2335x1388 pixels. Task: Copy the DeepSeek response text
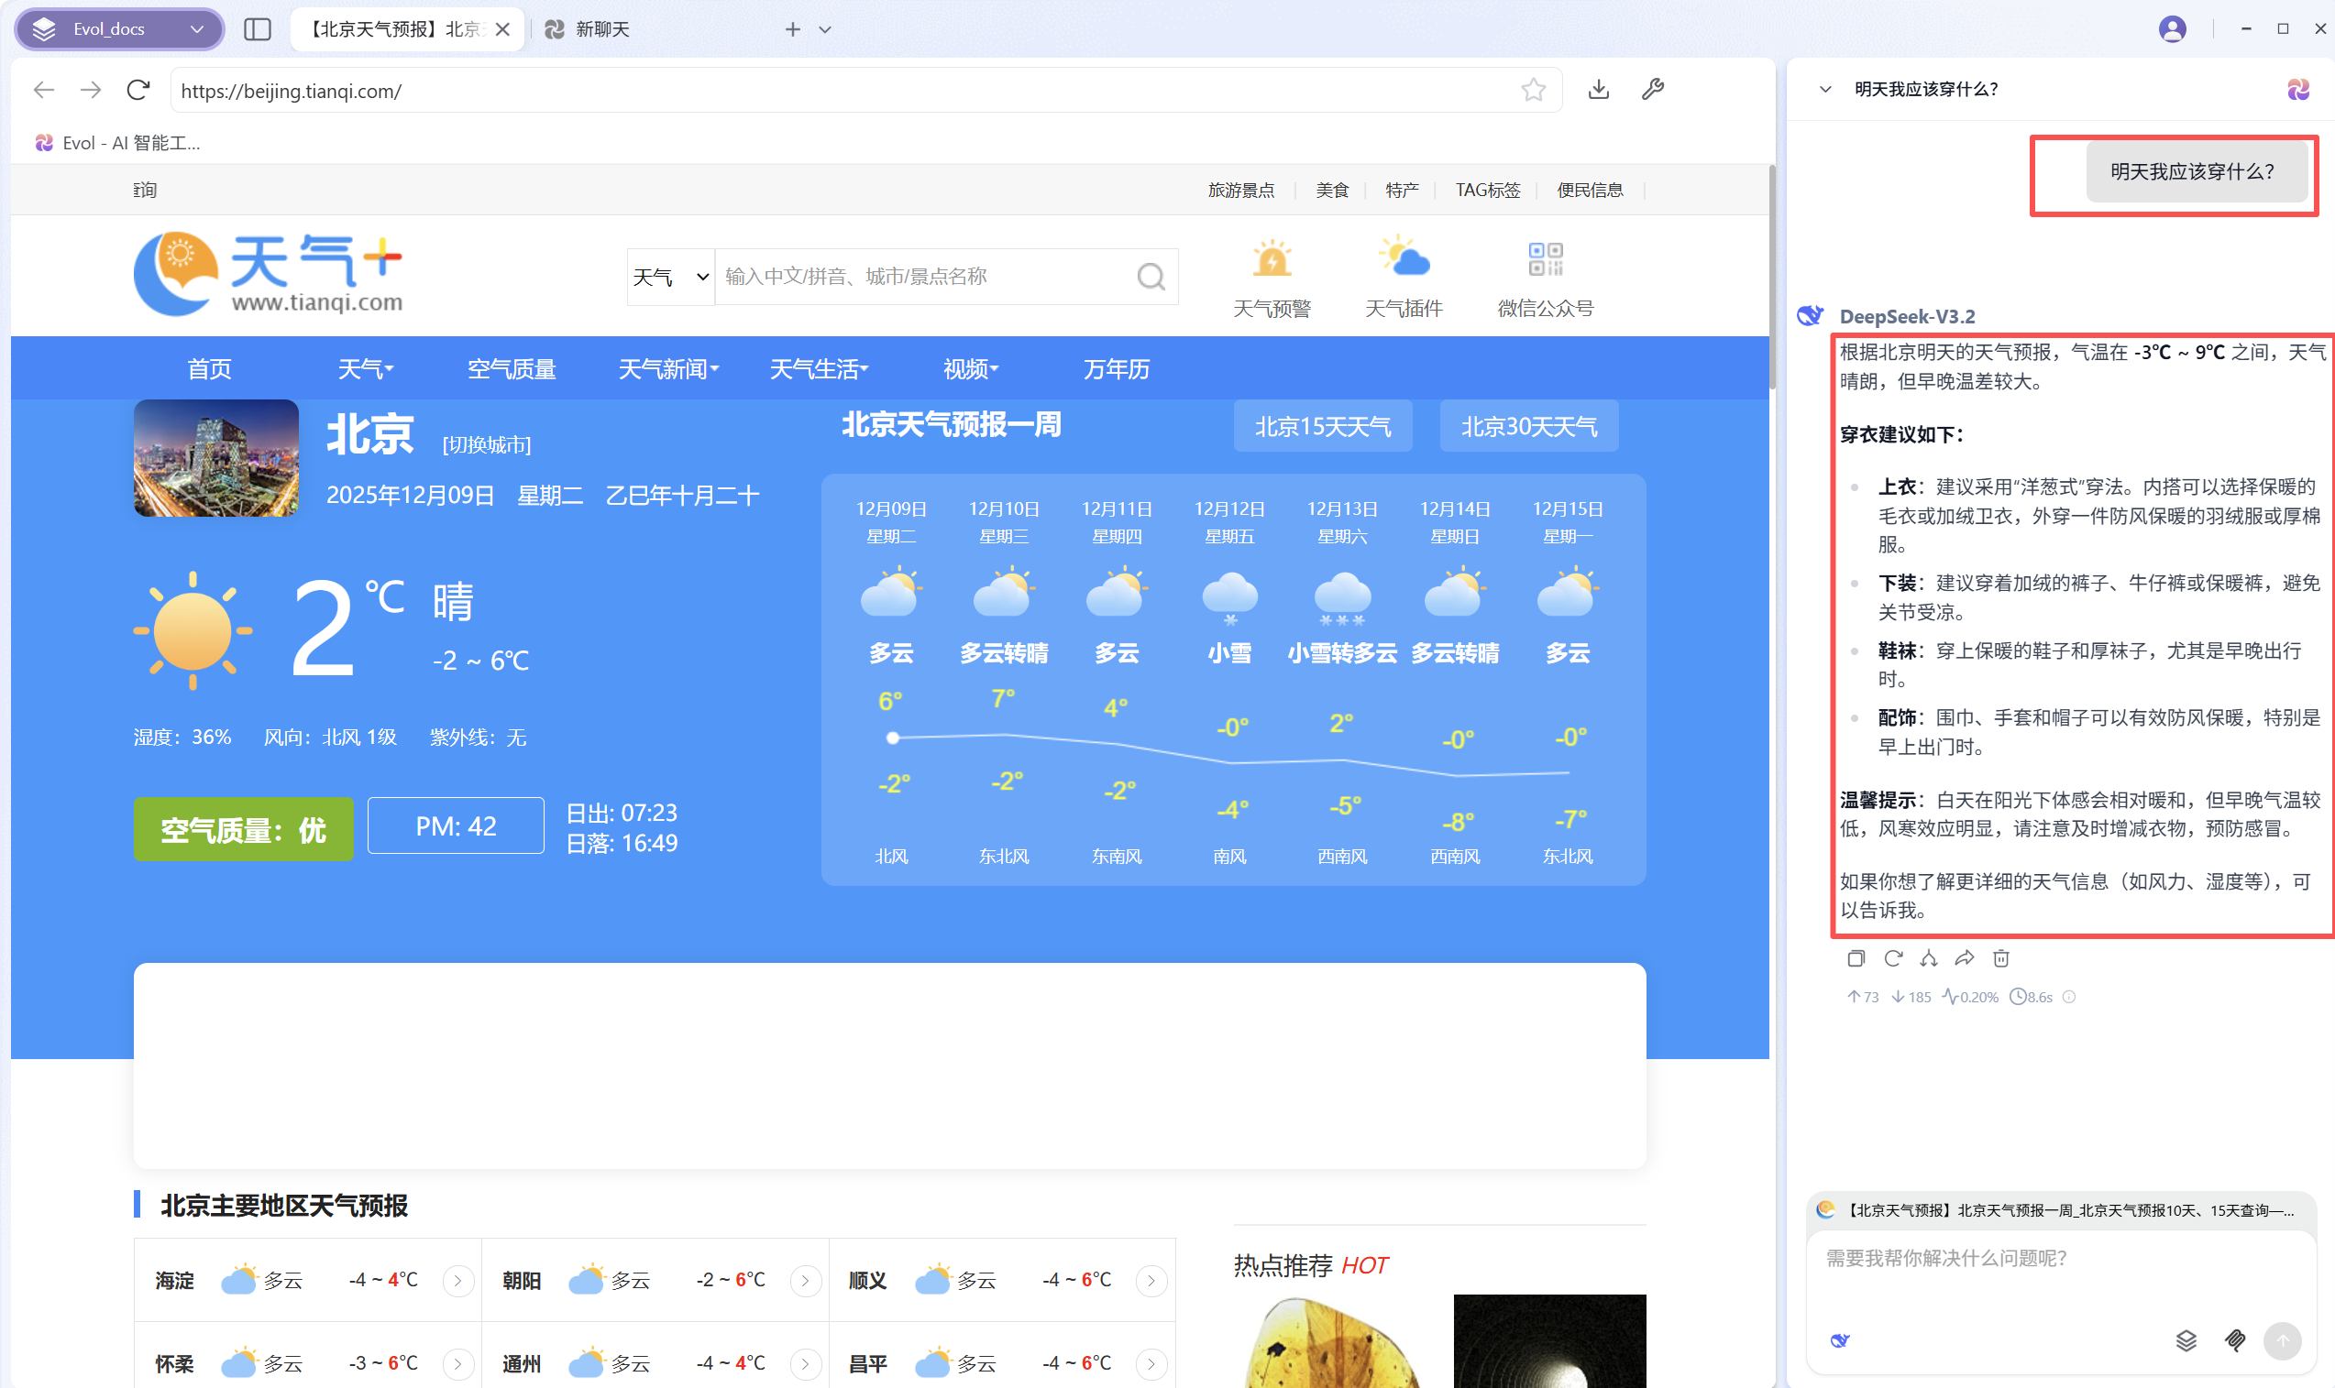pyautogui.click(x=1856, y=957)
